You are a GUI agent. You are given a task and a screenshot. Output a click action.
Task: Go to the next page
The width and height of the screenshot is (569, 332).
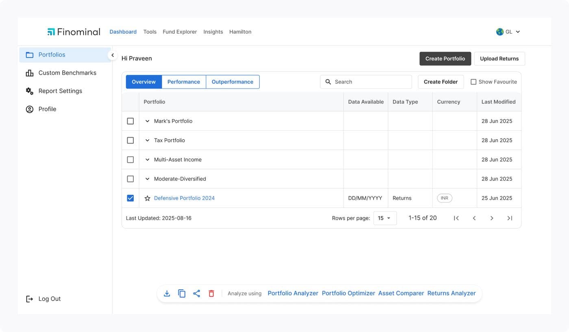tap(492, 218)
